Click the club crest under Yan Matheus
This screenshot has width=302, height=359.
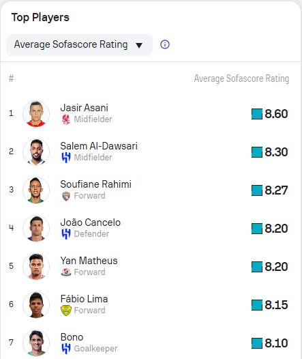tap(66, 272)
